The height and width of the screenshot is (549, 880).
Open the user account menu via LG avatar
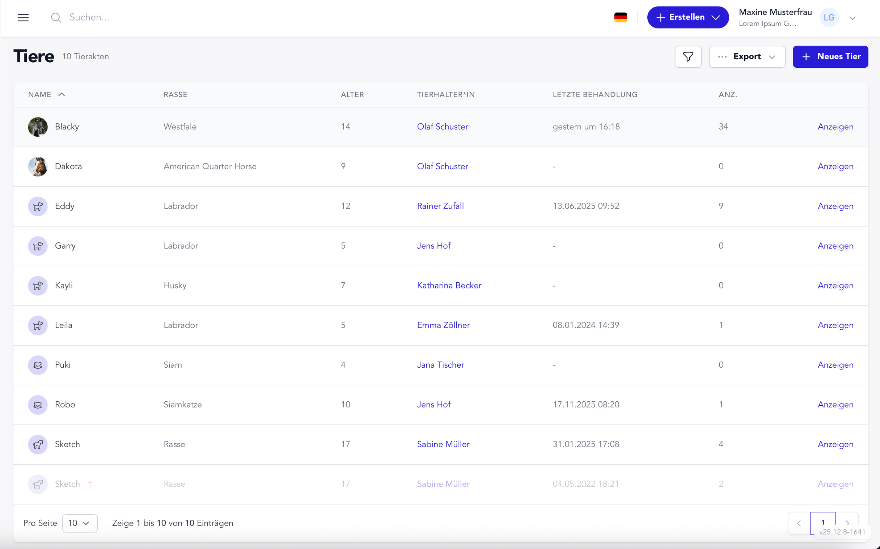(x=829, y=17)
